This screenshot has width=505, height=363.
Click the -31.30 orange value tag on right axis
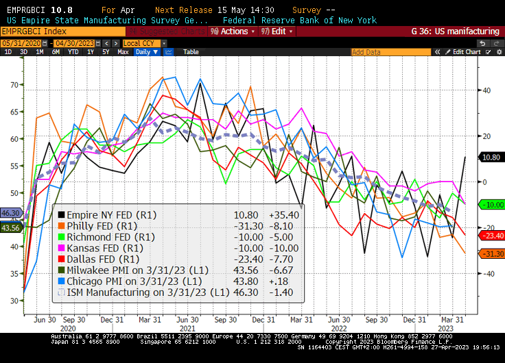click(492, 253)
